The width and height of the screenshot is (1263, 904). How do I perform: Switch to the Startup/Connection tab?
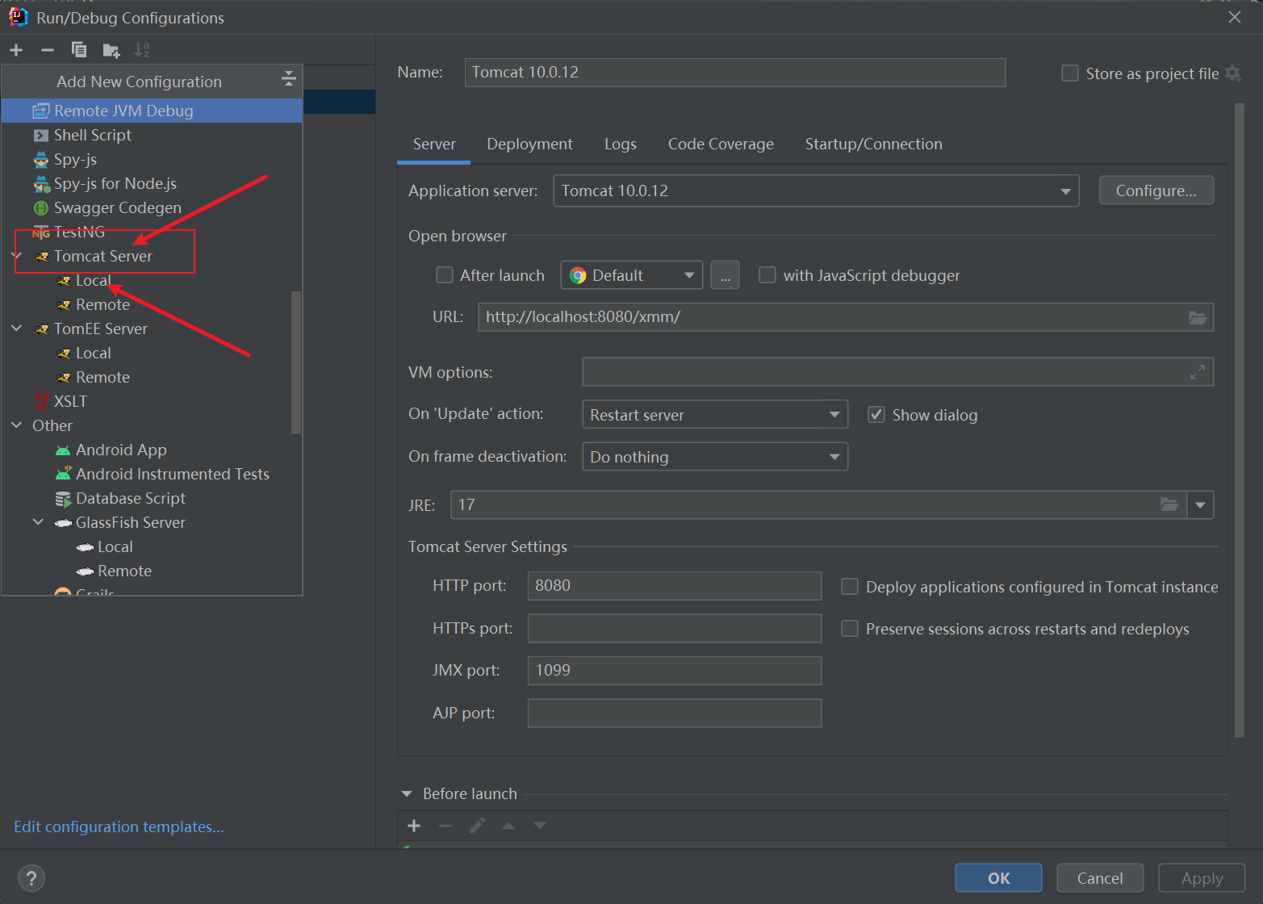pyautogui.click(x=874, y=144)
